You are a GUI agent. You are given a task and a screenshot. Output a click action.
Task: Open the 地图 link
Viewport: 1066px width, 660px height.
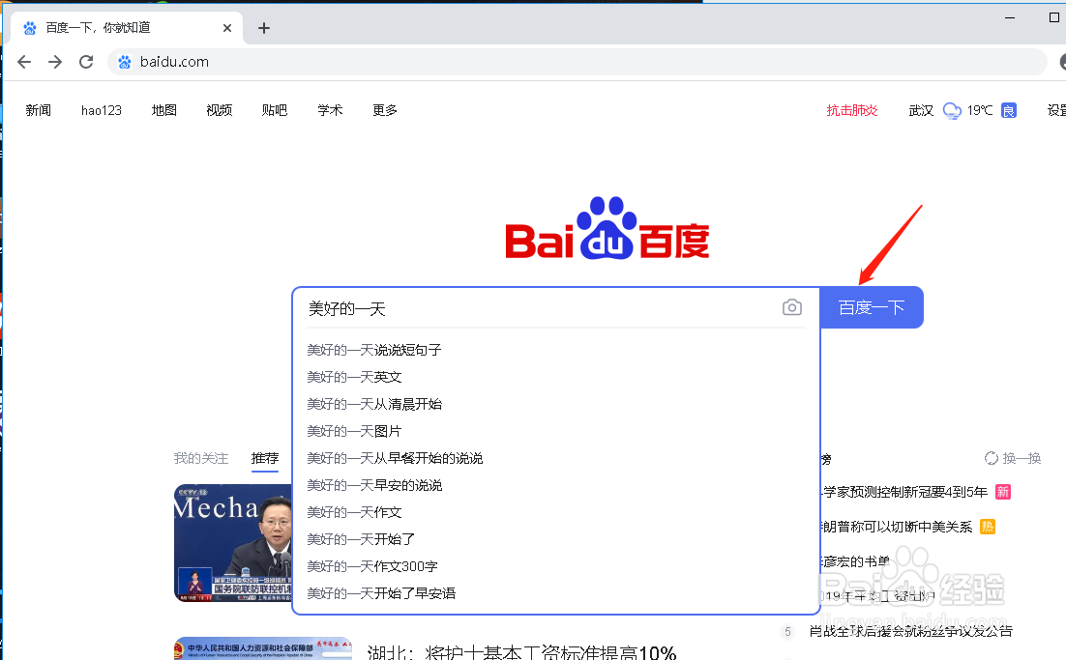[x=163, y=110]
